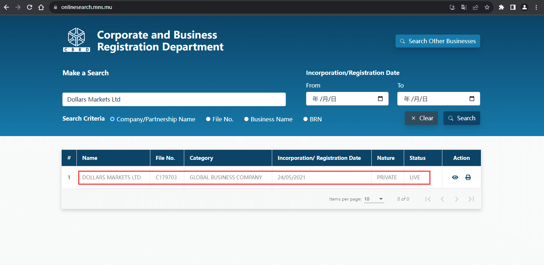Click the C179703 file number cell

click(166, 178)
